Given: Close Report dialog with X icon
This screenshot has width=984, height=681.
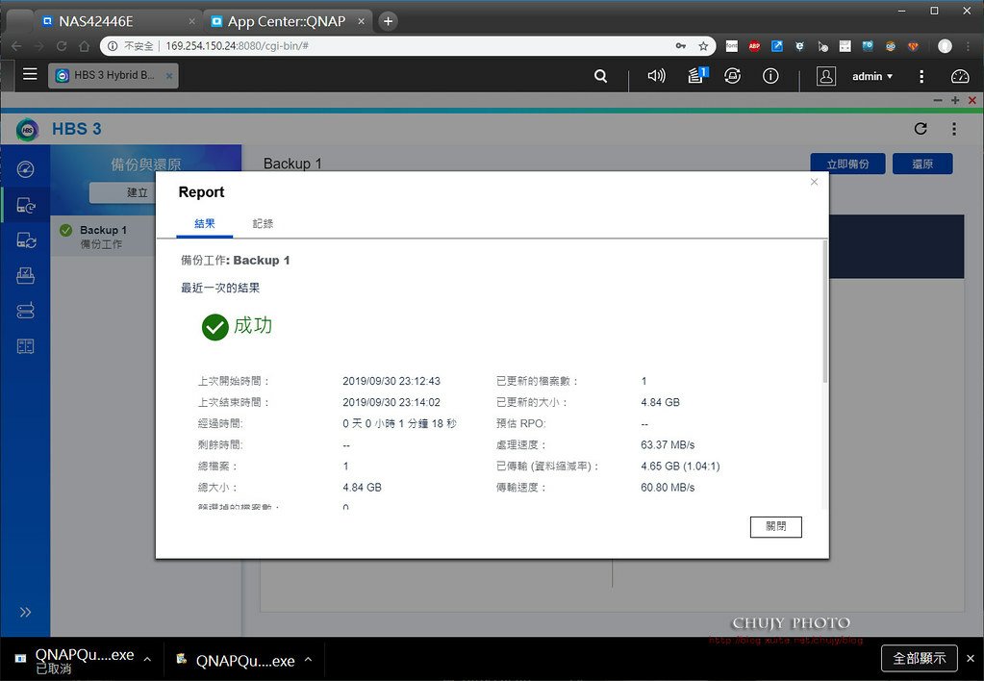Looking at the screenshot, I should pos(814,182).
